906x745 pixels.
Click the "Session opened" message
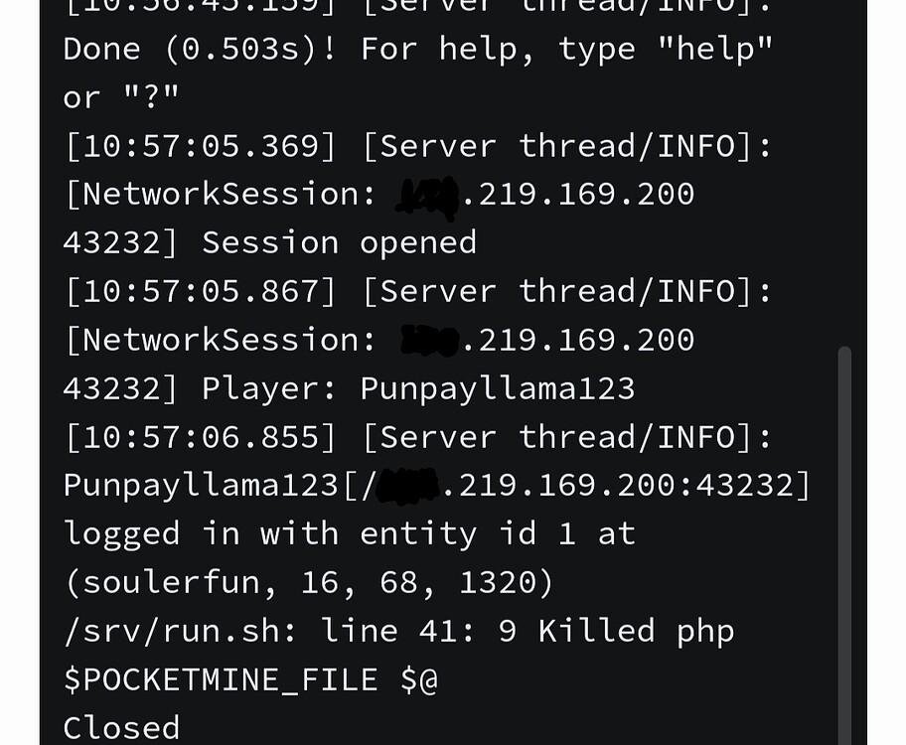tap(339, 242)
